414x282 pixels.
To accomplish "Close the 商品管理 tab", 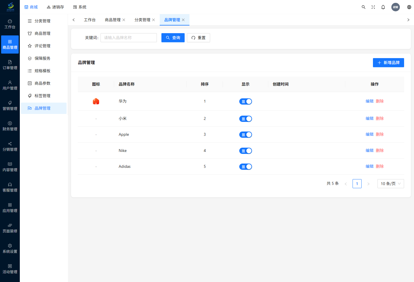I will tap(124, 20).
